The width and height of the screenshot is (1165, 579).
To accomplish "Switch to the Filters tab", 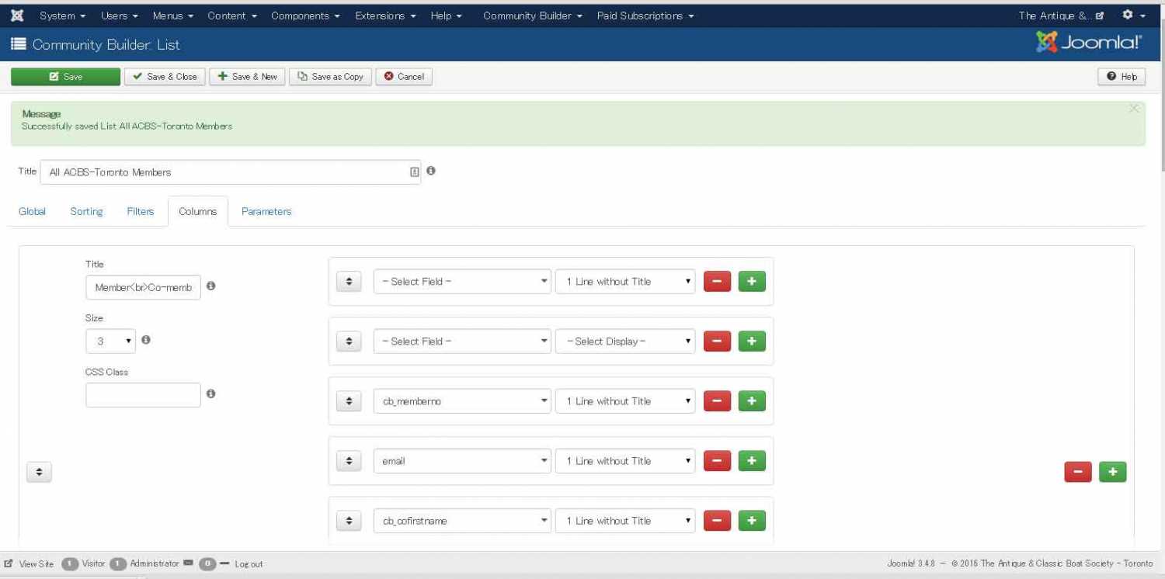I will (141, 211).
